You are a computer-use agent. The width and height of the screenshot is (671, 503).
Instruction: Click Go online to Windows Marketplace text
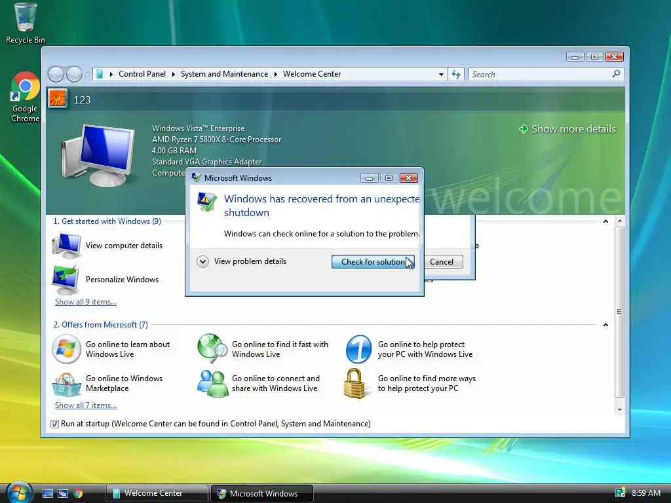click(x=124, y=383)
